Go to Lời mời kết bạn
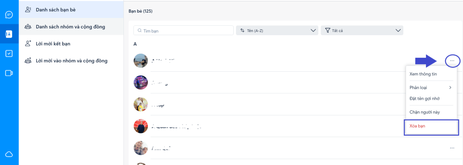Viewport: 463px width, 165px height. (71, 44)
